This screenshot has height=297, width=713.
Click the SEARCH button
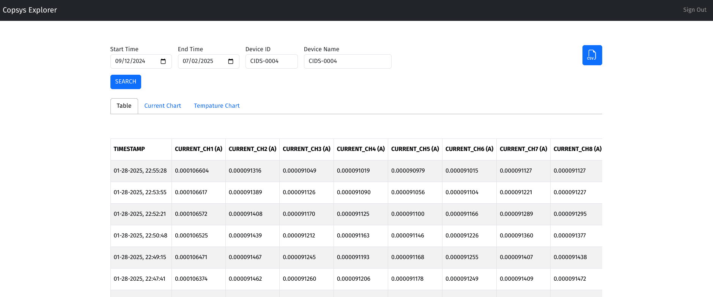click(126, 82)
